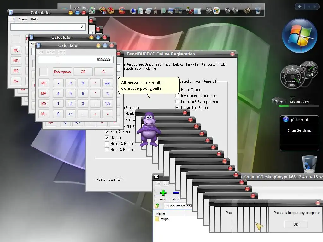Open the recycle bin icon in top dock
Viewport: 323px width, 242px height.
258,10
